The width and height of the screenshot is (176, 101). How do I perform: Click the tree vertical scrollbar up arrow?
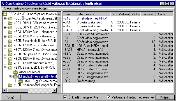coord(59,14)
